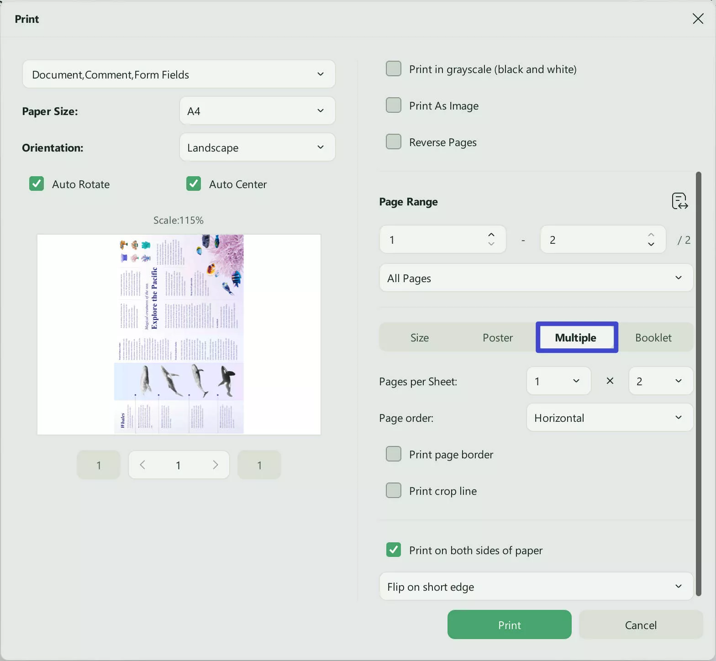Uncheck Print on both sides of paper
716x661 pixels.
(x=394, y=550)
